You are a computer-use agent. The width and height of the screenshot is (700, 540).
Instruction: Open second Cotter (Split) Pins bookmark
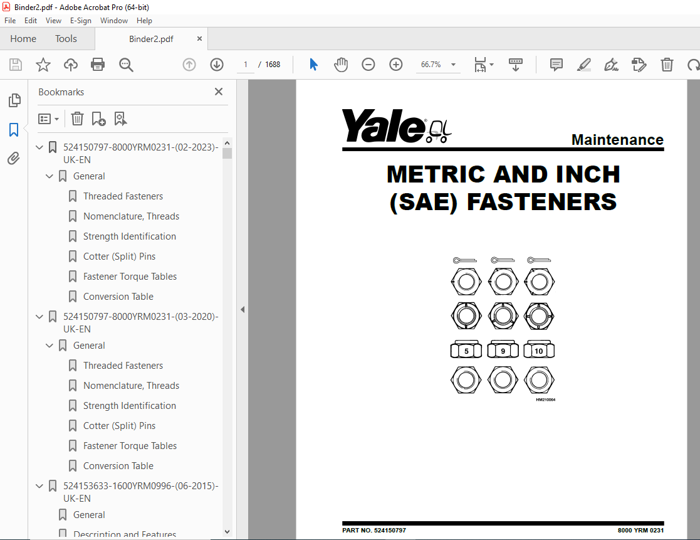[x=119, y=426]
